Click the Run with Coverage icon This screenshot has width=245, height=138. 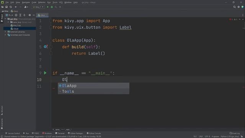56,7
